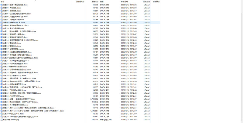Click original size value 153,703
Screen dimensions: 243x123
point(95,120)
